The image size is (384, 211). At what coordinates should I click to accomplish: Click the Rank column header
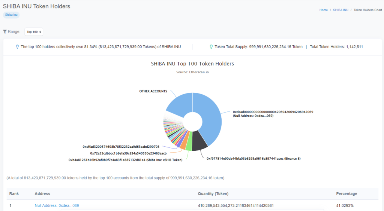tap(14, 194)
